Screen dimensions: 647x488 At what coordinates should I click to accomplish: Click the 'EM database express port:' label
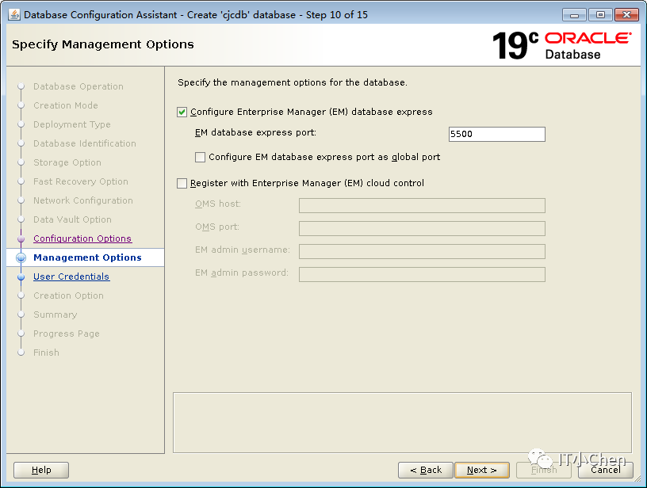coord(255,133)
